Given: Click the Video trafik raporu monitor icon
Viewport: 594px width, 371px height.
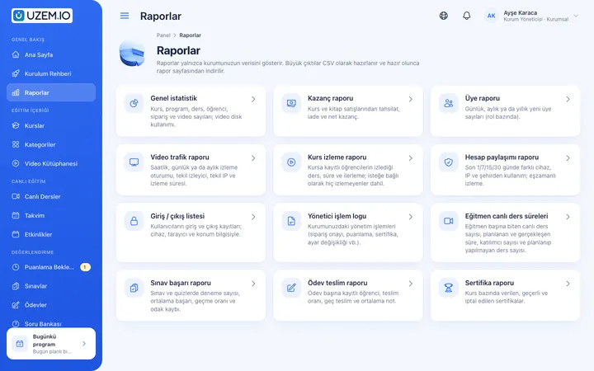Looking at the screenshot, I should point(134,162).
